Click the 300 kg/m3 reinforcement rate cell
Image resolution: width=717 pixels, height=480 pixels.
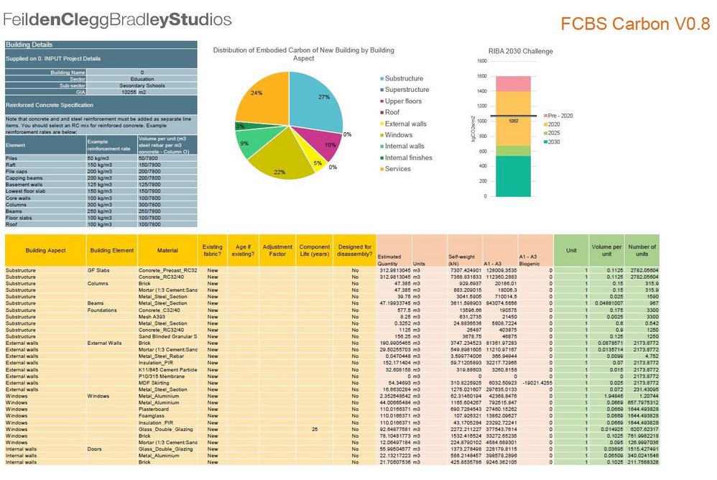click(112, 205)
